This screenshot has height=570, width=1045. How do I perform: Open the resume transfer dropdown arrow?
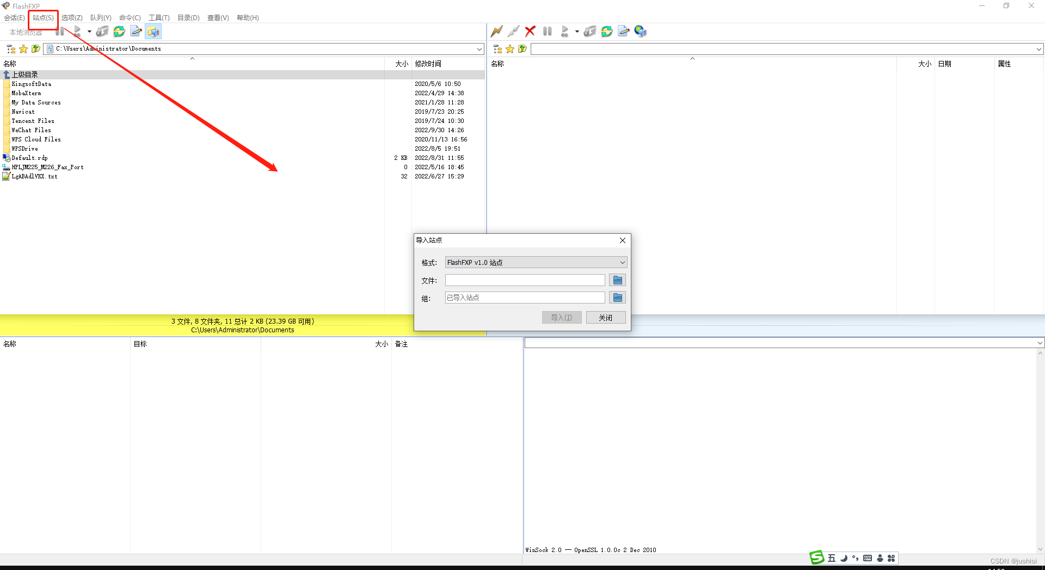pos(577,31)
